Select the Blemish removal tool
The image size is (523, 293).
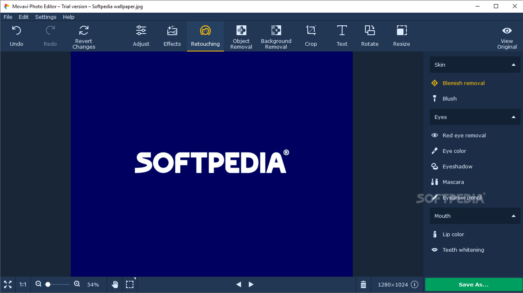[458, 83]
